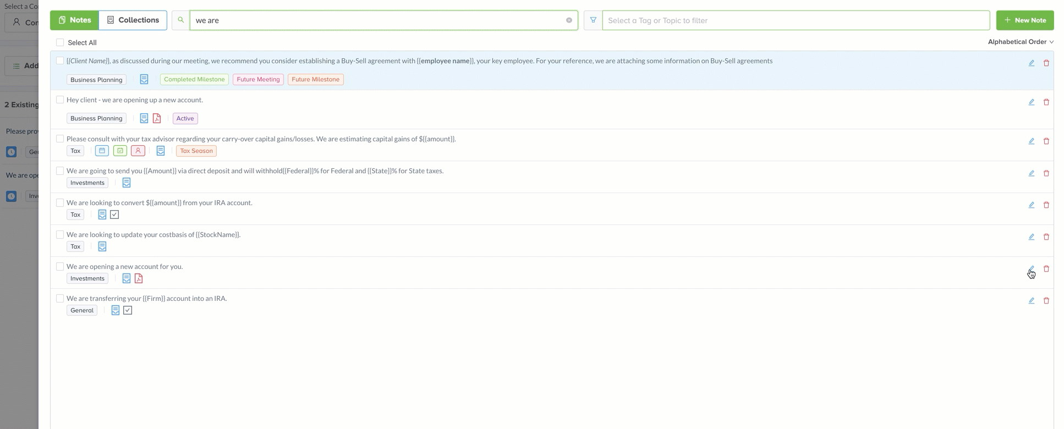Click calendar icon on tax advisor note
Screen dimensions: 1064x429
[x=102, y=151]
